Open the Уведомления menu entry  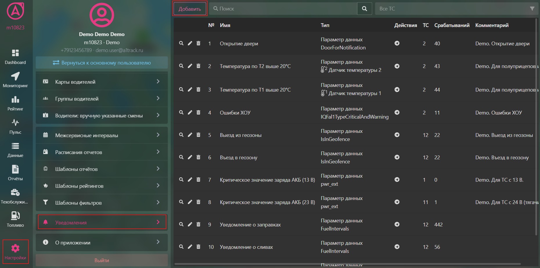point(102,222)
